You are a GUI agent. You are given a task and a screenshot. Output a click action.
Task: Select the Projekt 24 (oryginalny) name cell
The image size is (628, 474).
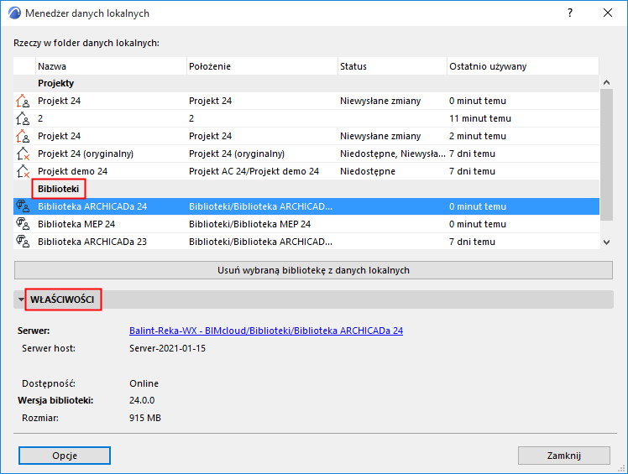[86, 154]
